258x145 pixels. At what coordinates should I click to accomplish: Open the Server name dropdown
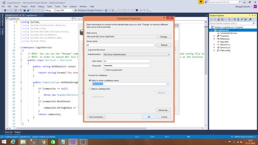pyautogui.click(x=155, y=45)
